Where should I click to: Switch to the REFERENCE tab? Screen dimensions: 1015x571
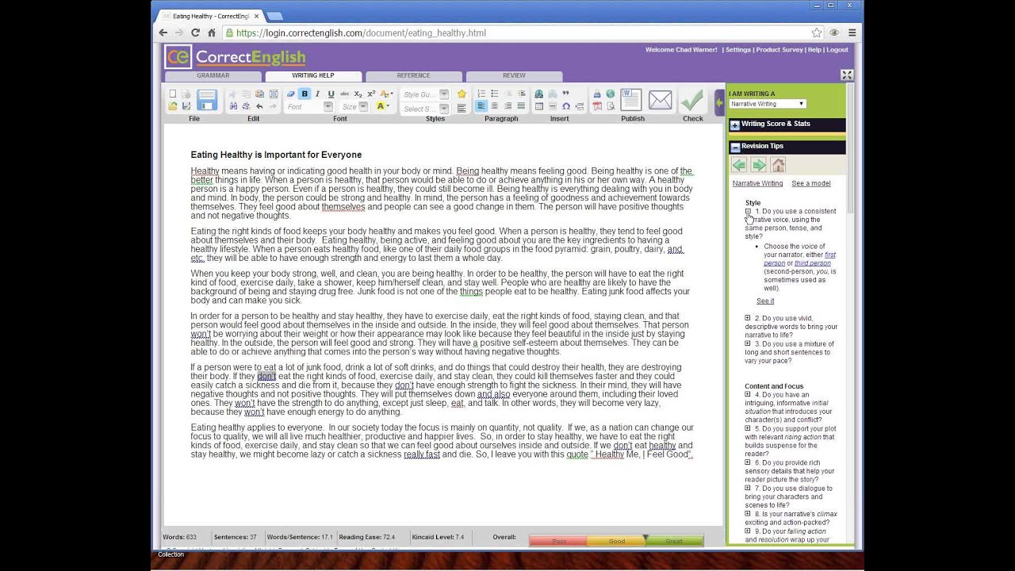413,76
